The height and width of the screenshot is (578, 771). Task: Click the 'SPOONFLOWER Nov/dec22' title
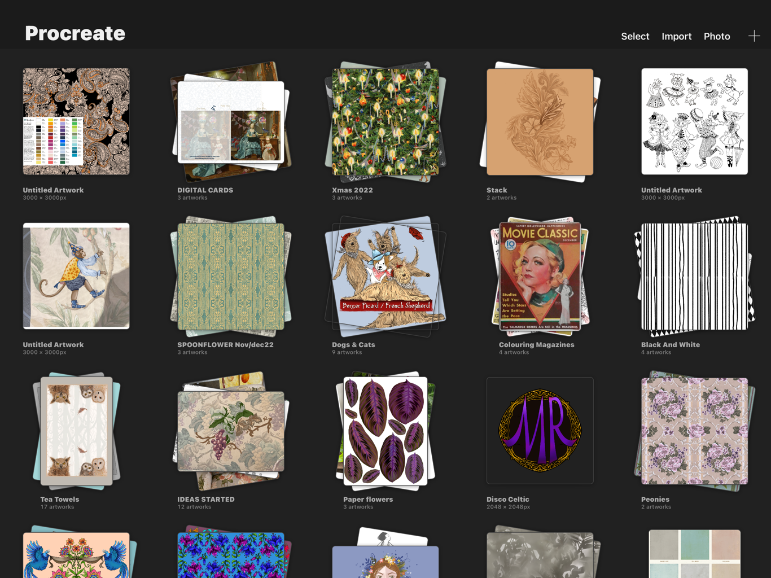point(225,345)
